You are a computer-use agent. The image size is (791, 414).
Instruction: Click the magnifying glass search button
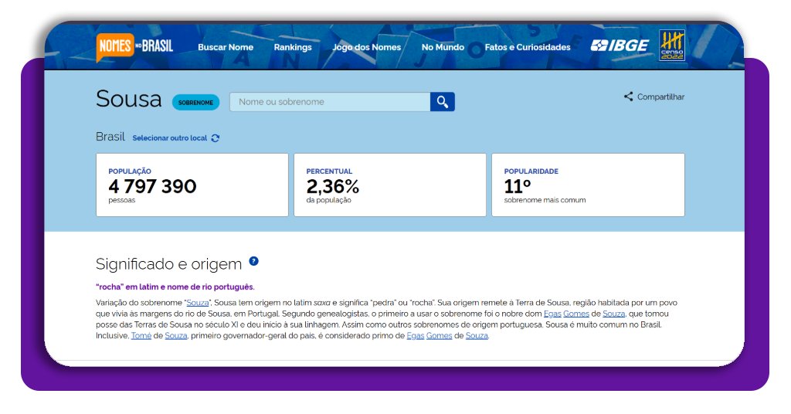[x=443, y=102]
